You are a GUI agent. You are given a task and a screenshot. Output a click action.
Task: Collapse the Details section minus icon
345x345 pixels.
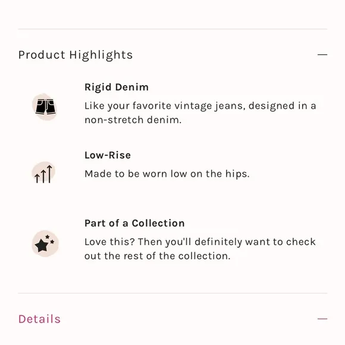322,319
